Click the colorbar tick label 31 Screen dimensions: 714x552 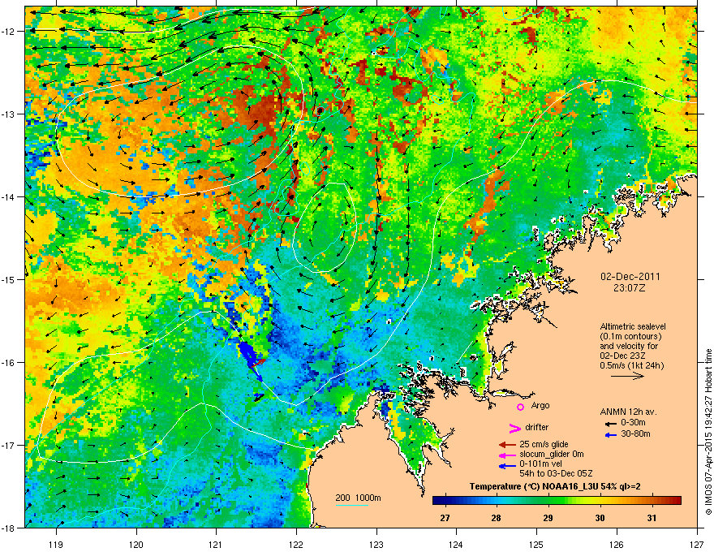click(652, 518)
